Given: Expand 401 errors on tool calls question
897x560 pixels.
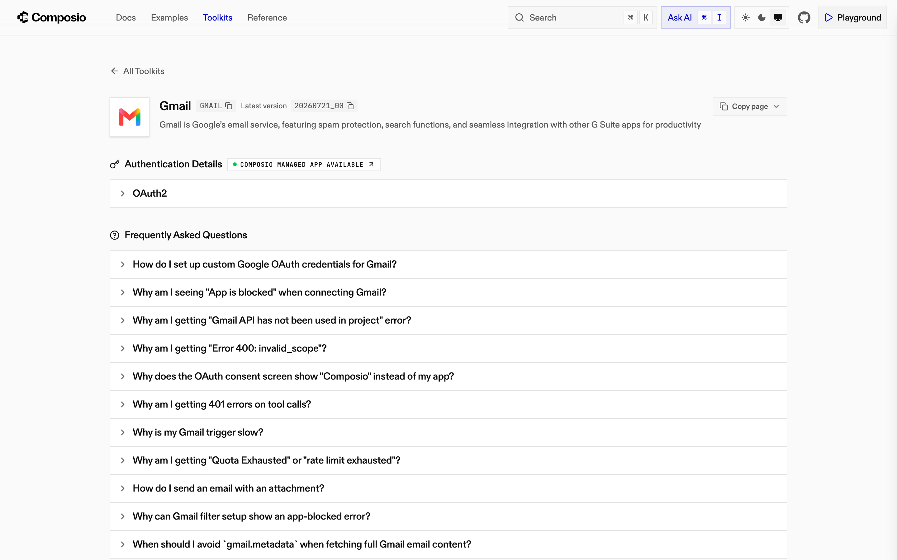Looking at the screenshot, I should pyautogui.click(x=448, y=404).
